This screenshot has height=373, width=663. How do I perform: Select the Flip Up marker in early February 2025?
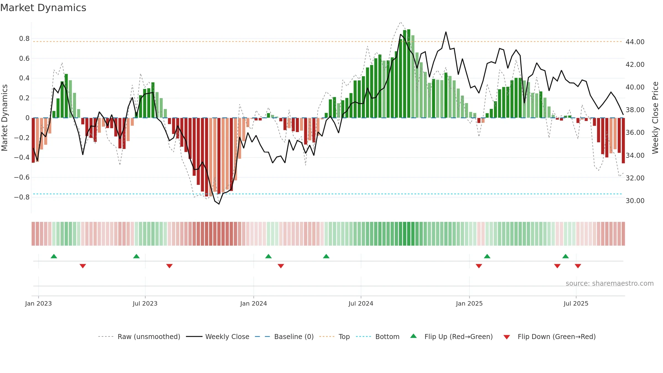pyautogui.click(x=487, y=256)
